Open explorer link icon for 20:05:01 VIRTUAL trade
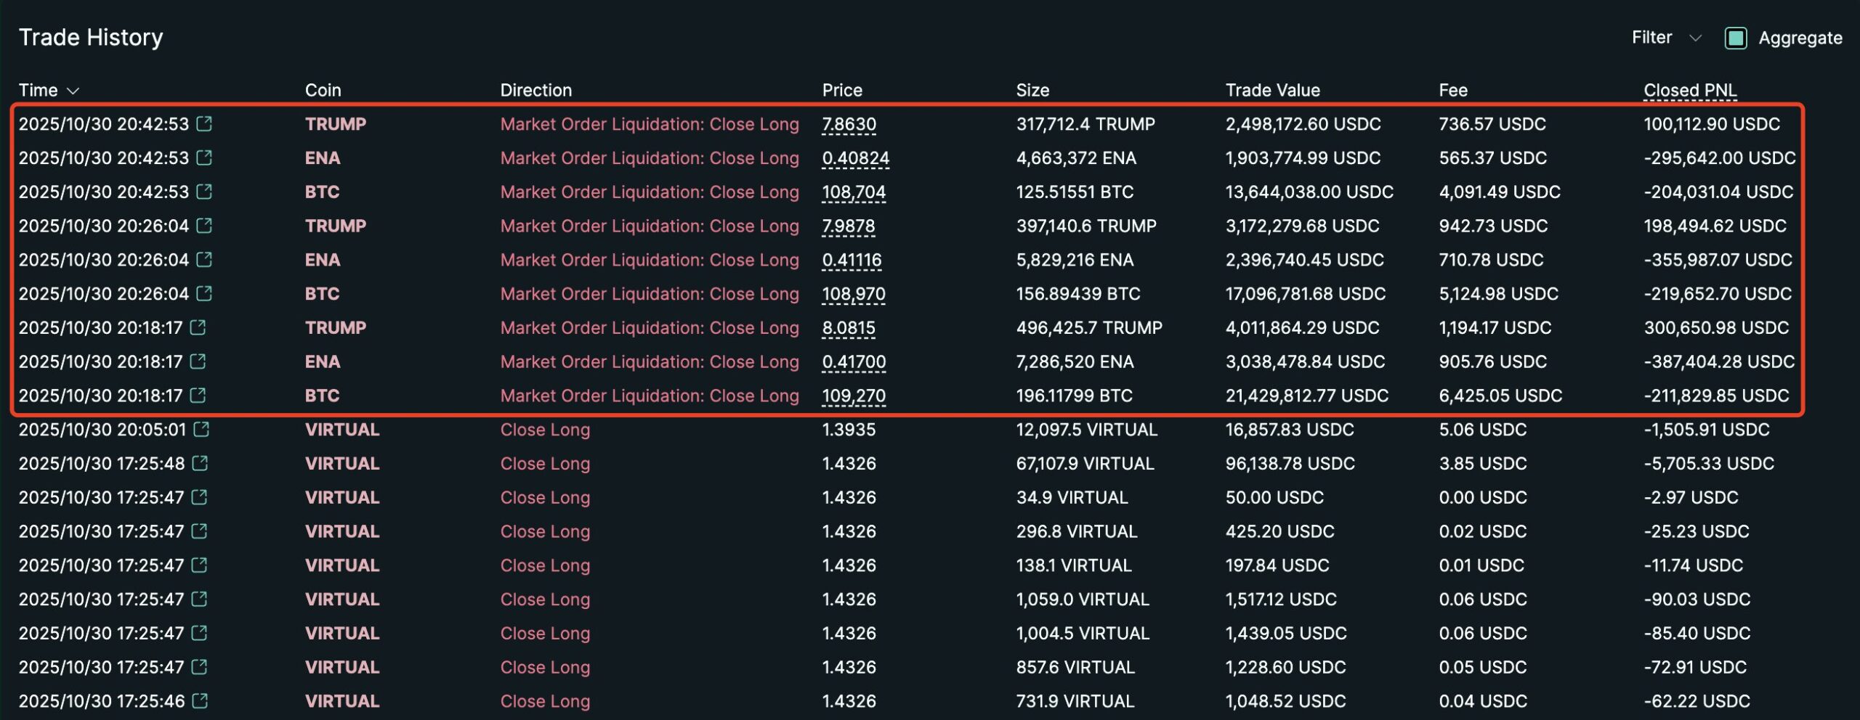 [x=201, y=430]
